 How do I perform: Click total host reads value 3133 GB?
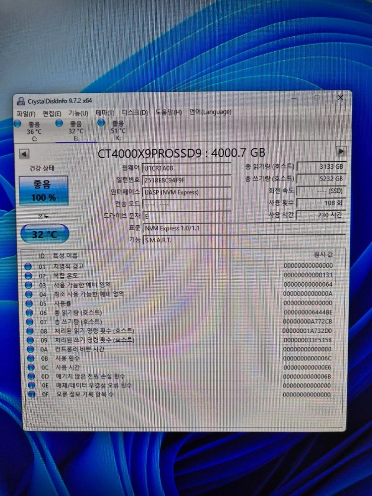(321, 166)
